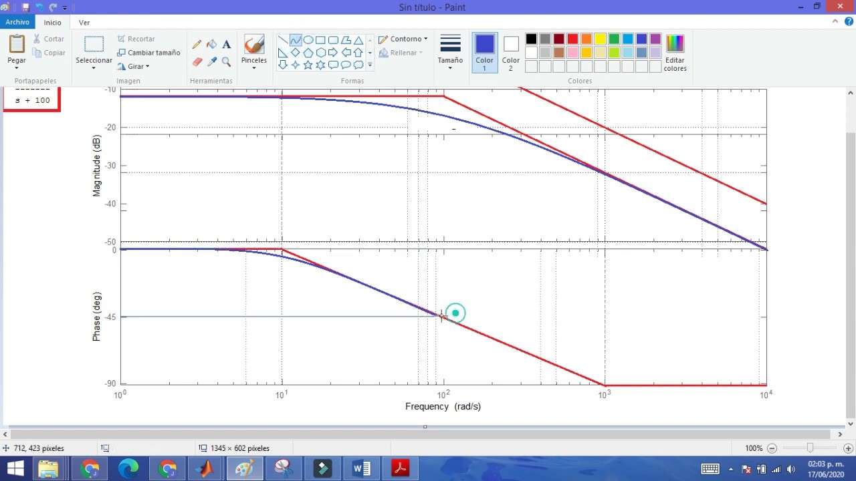Screen dimensions: 856x481
Task: Switch to the Inicio tab
Action: (53, 22)
